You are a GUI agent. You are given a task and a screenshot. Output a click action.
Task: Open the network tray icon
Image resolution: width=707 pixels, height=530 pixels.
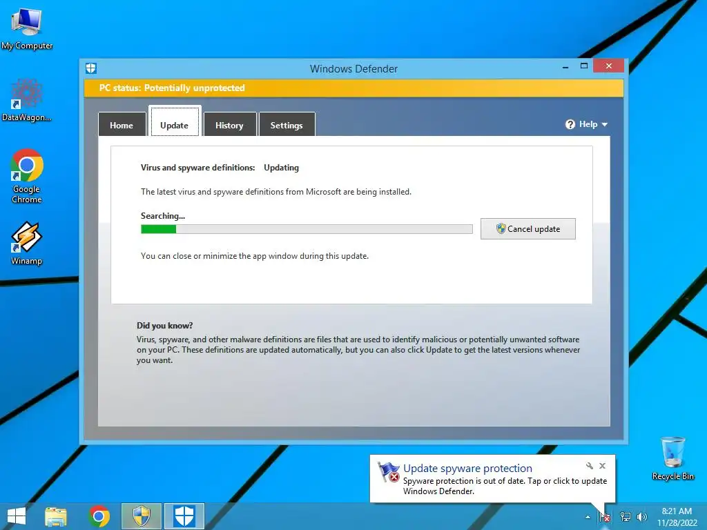(x=626, y=517)
